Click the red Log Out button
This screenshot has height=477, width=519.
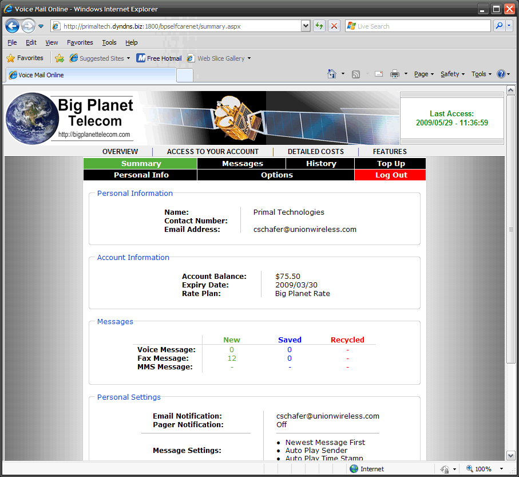click(x=390, y=175)
